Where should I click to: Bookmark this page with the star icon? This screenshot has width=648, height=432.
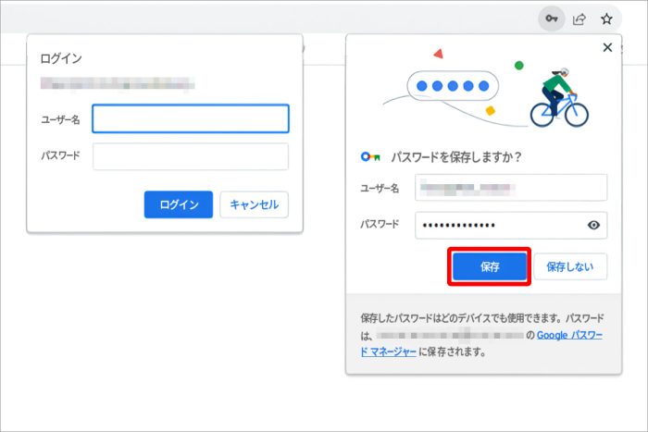tap(607, 19)
